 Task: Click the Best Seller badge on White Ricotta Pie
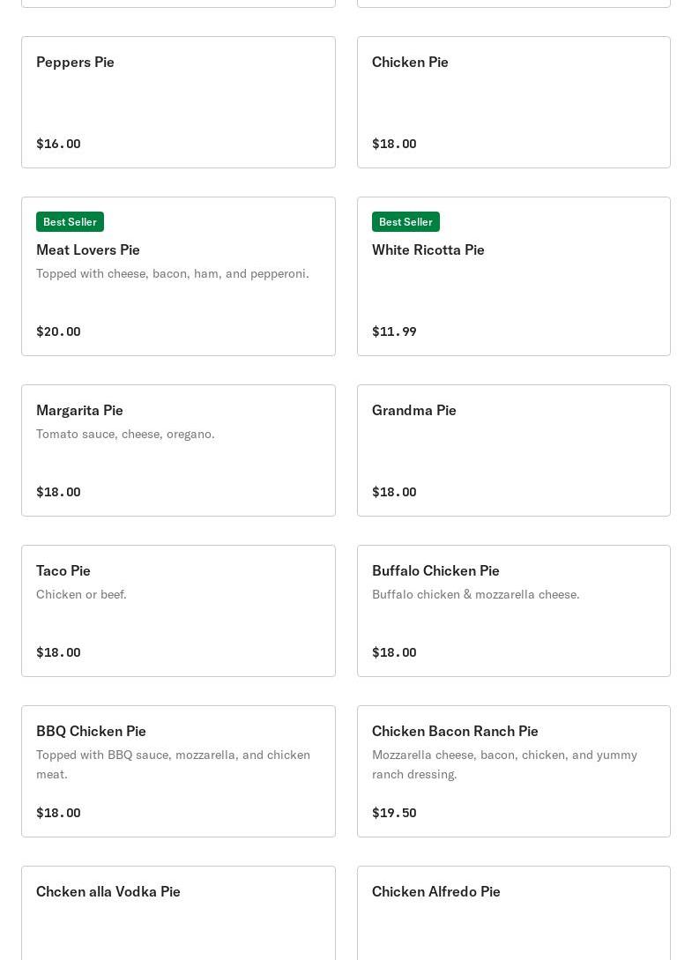(x=406, y=221)
